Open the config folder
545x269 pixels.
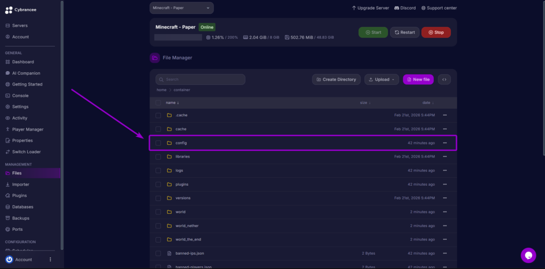point(181,143)
